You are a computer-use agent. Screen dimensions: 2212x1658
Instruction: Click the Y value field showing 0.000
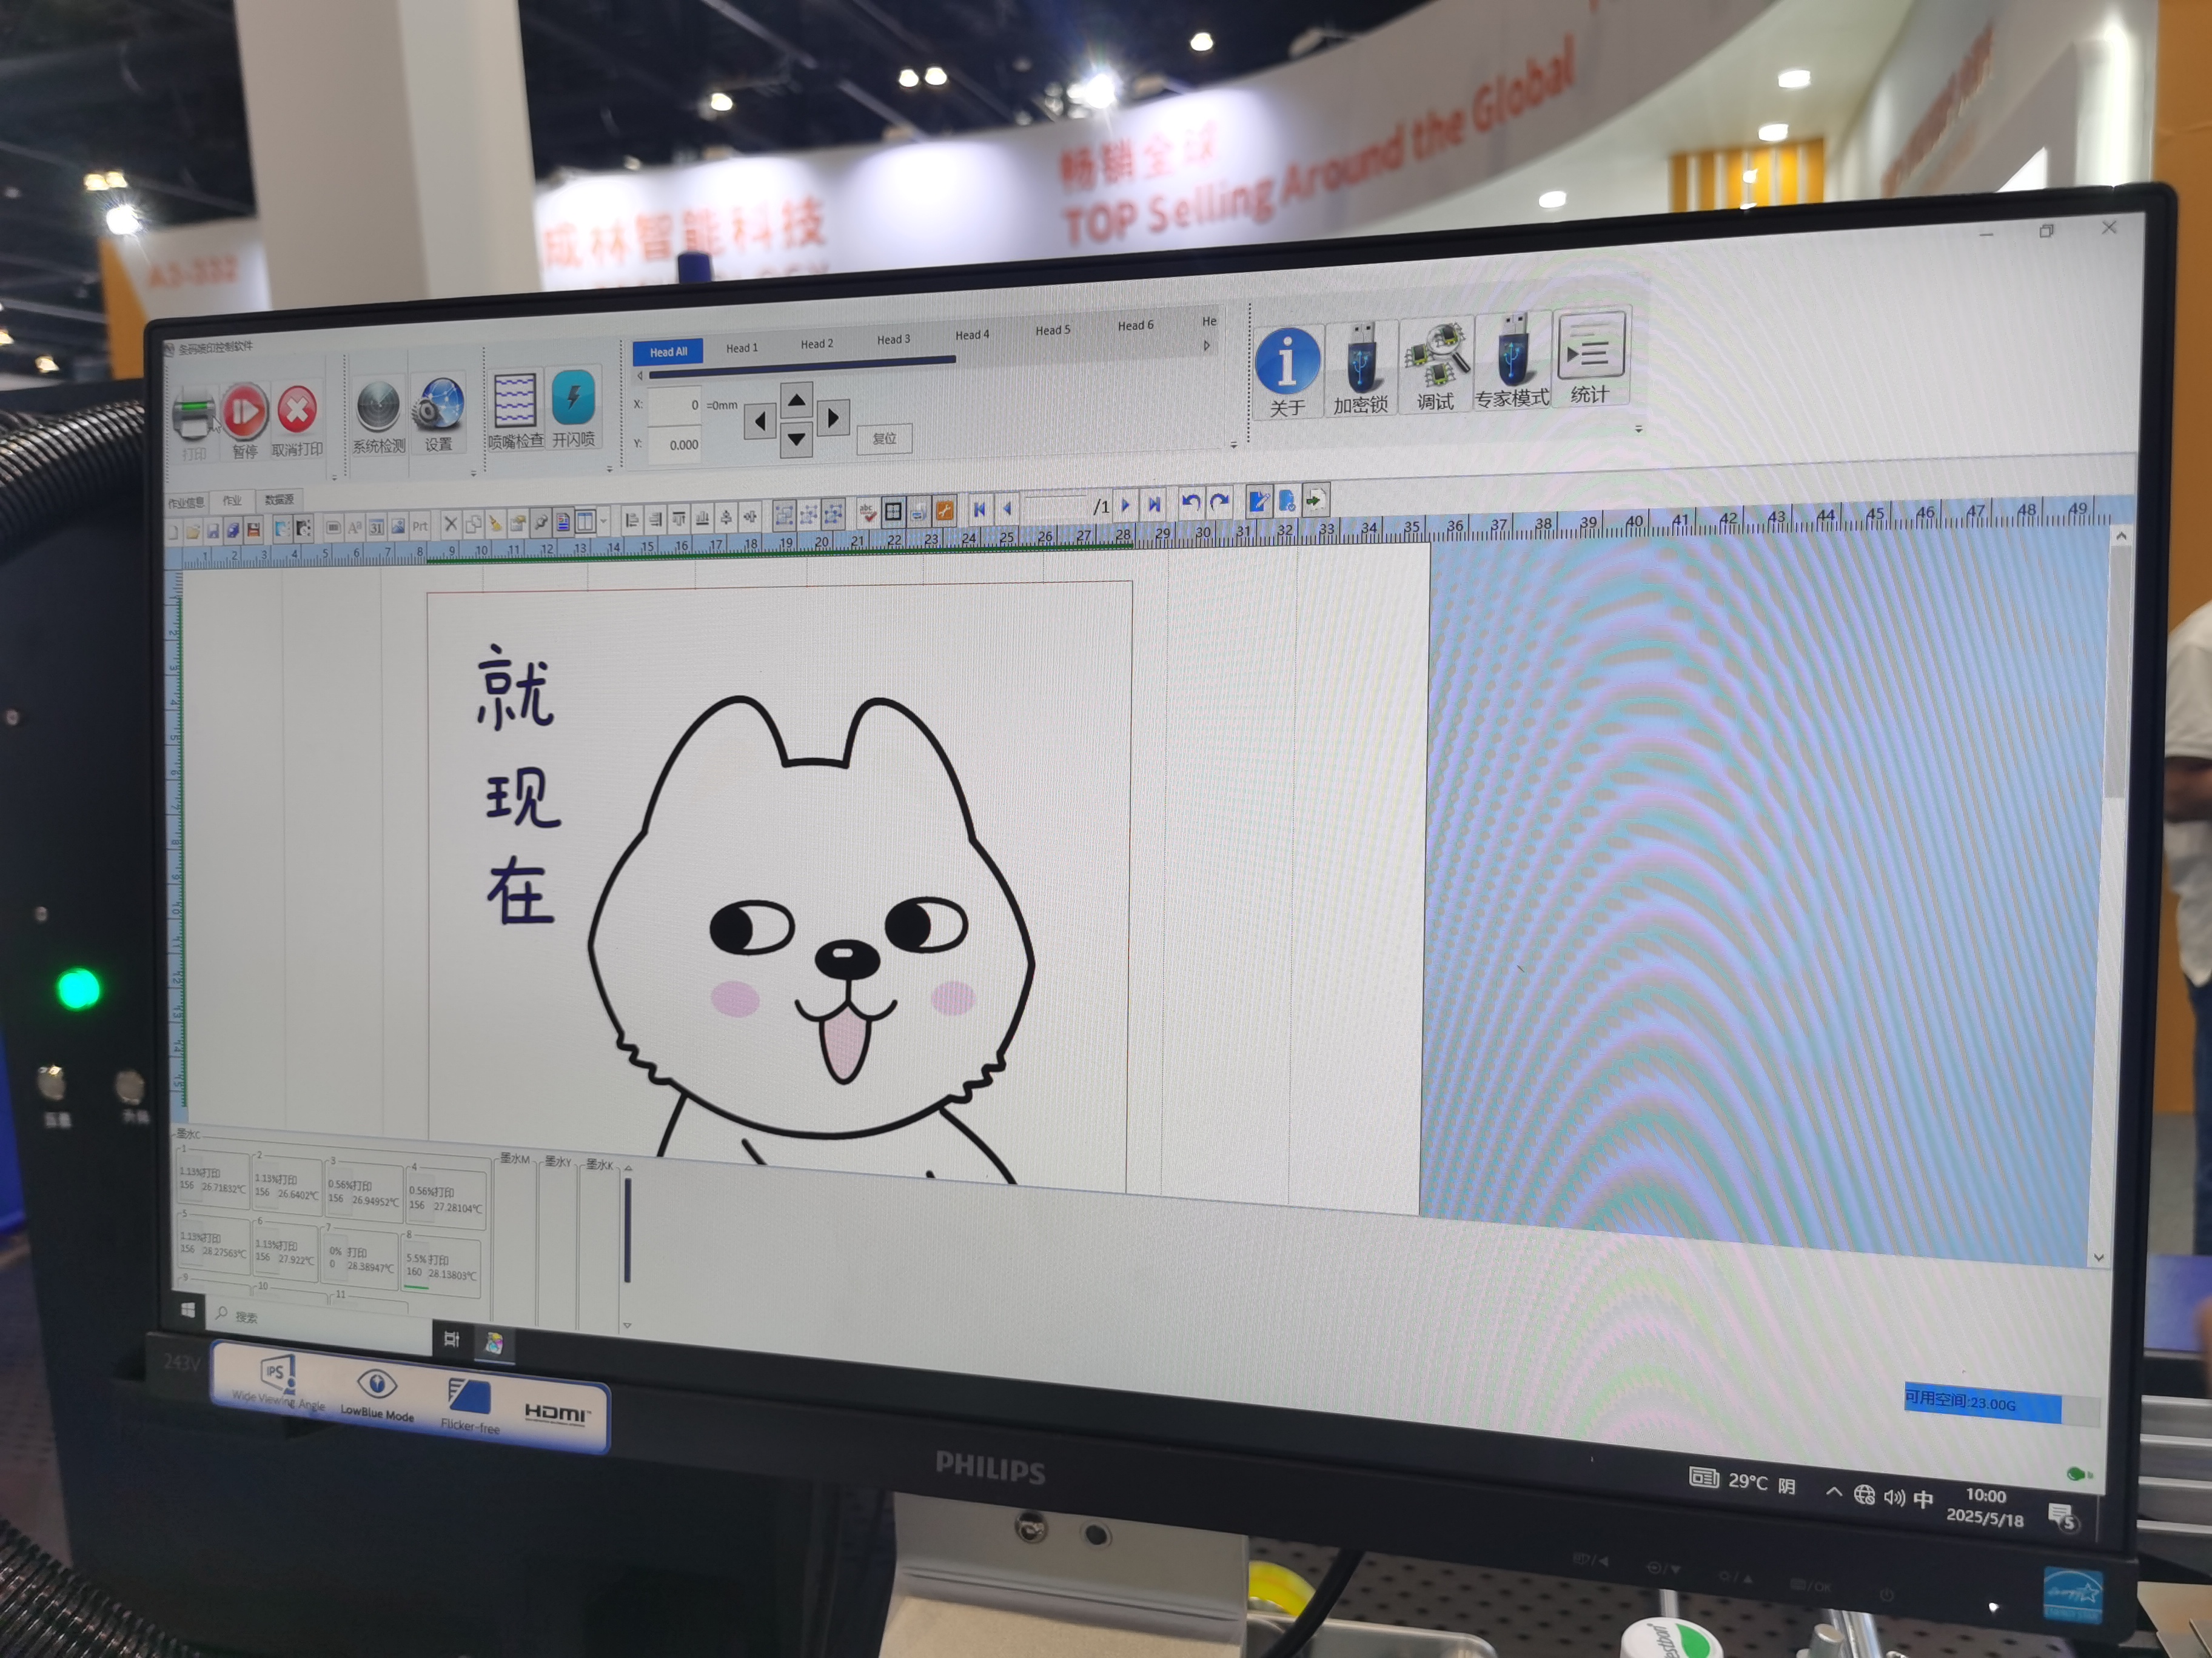click(x=675, y=445)
